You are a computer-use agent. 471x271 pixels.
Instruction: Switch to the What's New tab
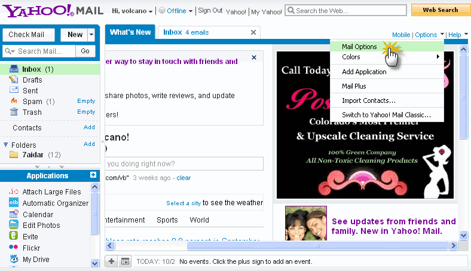pyautogui.click(x=130, y=32)
